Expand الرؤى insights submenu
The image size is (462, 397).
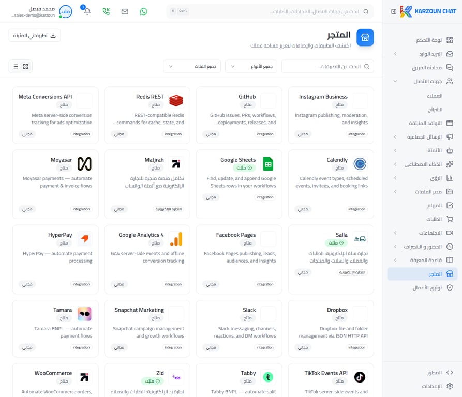pyautogui.click(x=395, y=178)
